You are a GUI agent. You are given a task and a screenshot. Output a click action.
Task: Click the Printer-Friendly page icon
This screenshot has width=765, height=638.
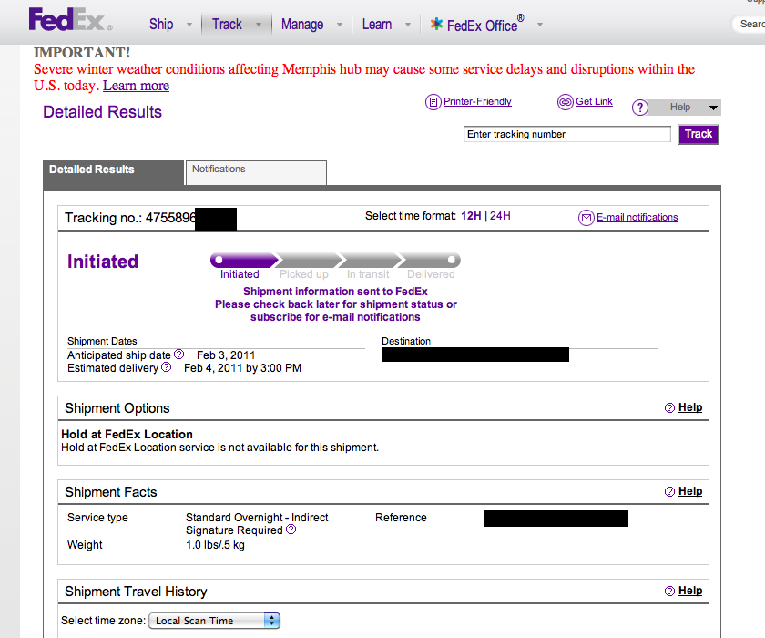(x=433, y=102)
